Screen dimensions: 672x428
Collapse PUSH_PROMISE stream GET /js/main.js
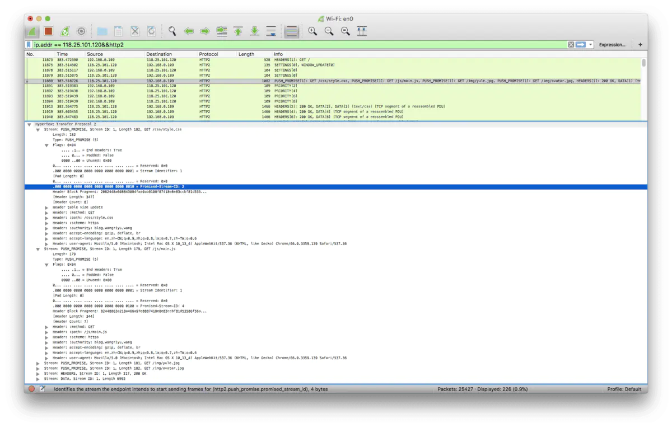point(38,249)
